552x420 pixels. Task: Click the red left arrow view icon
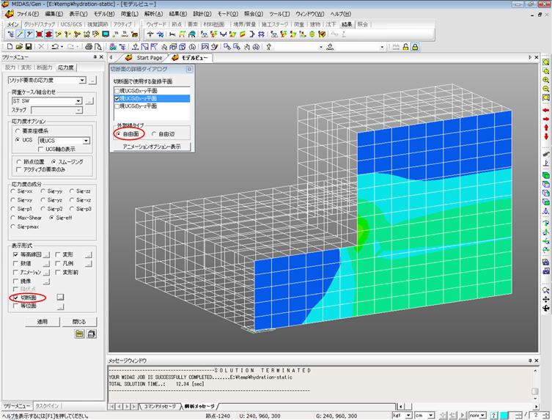pos(545,110)
